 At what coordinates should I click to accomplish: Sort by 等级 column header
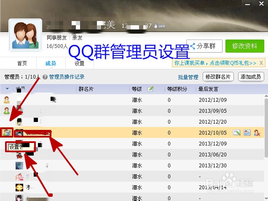coord(137,89)
